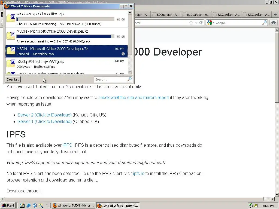
Task: Click the taskbar clock showing 6:22 PM
Action: coord(268,206)
